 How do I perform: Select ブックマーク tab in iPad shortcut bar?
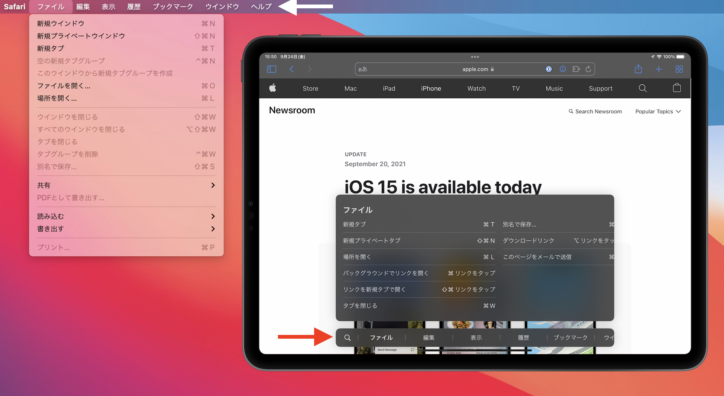tap(571, 338)
